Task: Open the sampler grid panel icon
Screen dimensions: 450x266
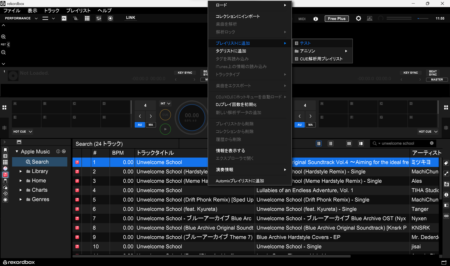Action: tap(87, 18)
